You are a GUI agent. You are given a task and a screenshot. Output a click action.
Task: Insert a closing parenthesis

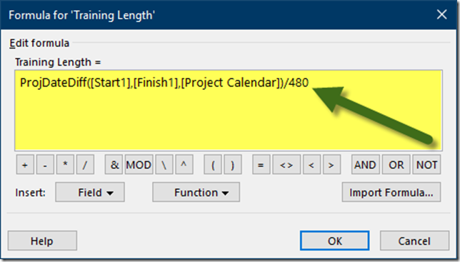pos(233,165)
